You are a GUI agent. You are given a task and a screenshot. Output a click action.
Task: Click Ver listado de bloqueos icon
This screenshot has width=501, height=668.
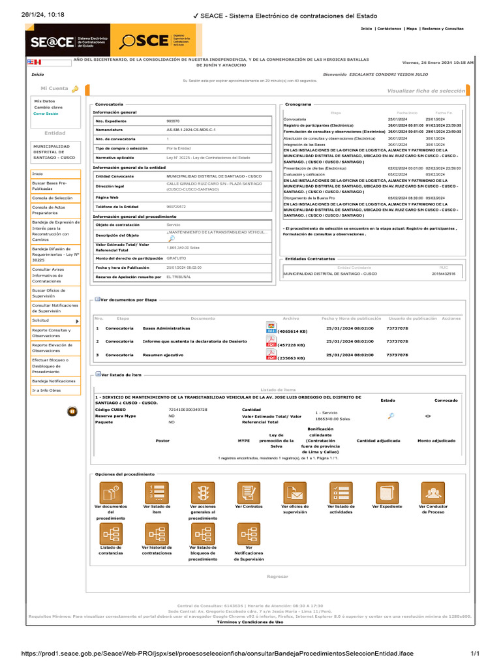tap(203, 534)
